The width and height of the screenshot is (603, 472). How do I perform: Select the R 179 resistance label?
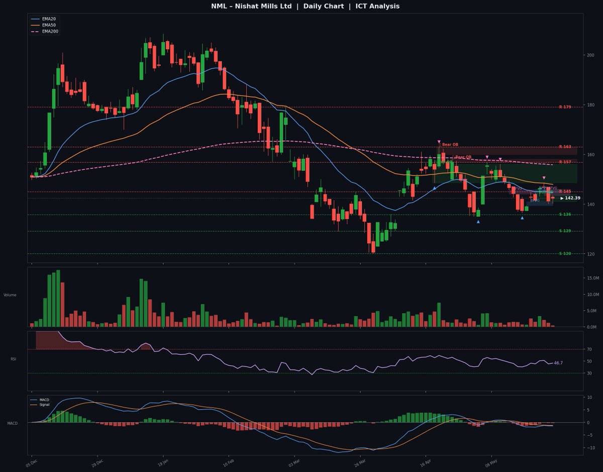[565, 107]
